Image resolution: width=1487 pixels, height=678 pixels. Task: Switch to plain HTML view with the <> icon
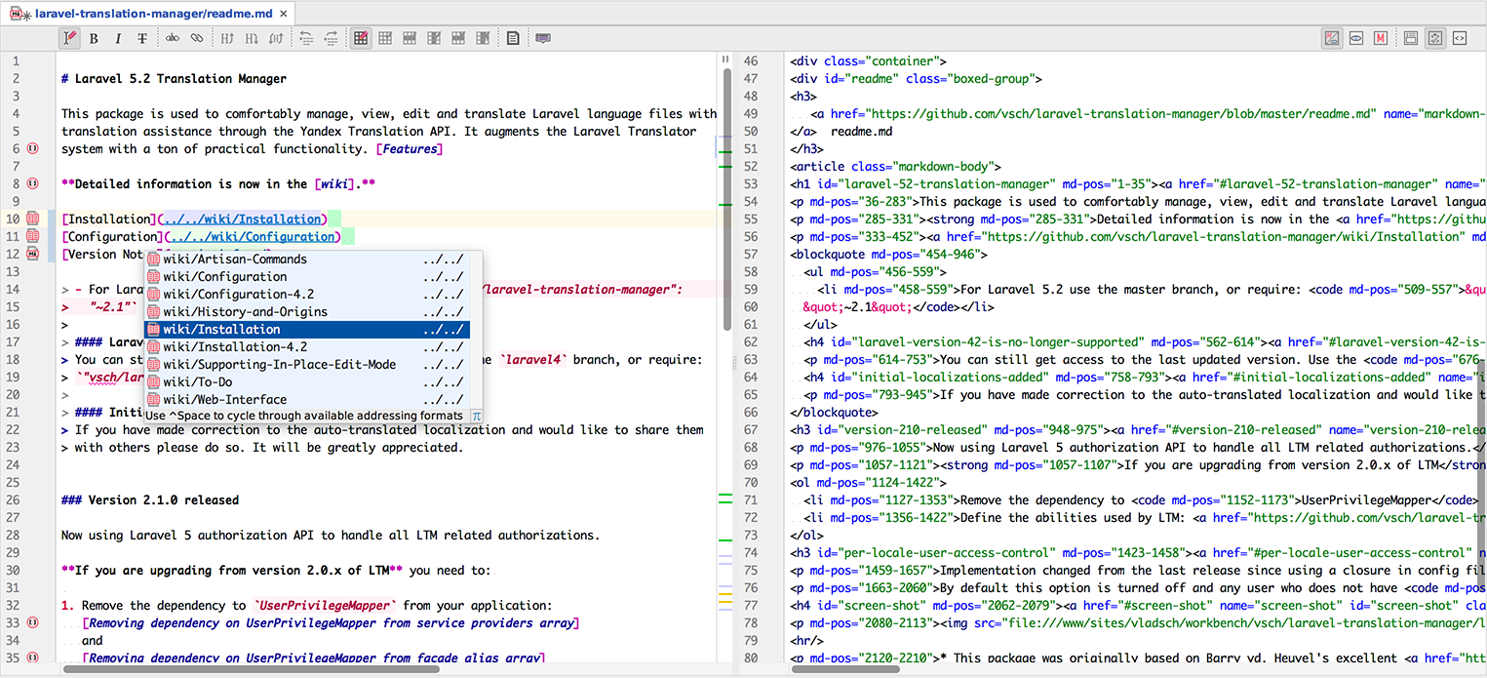tap(1460, 38)
